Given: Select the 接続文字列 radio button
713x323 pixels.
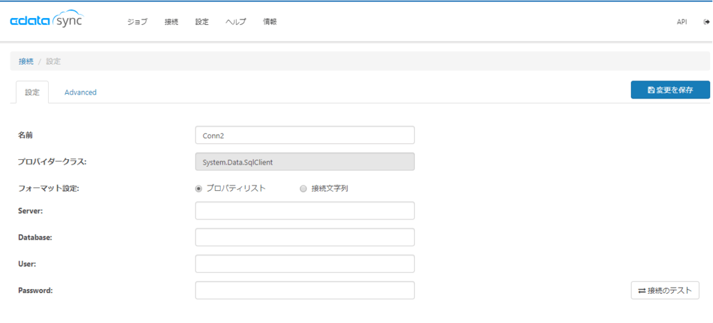Looking at the screenshot, I should point(303,188).
